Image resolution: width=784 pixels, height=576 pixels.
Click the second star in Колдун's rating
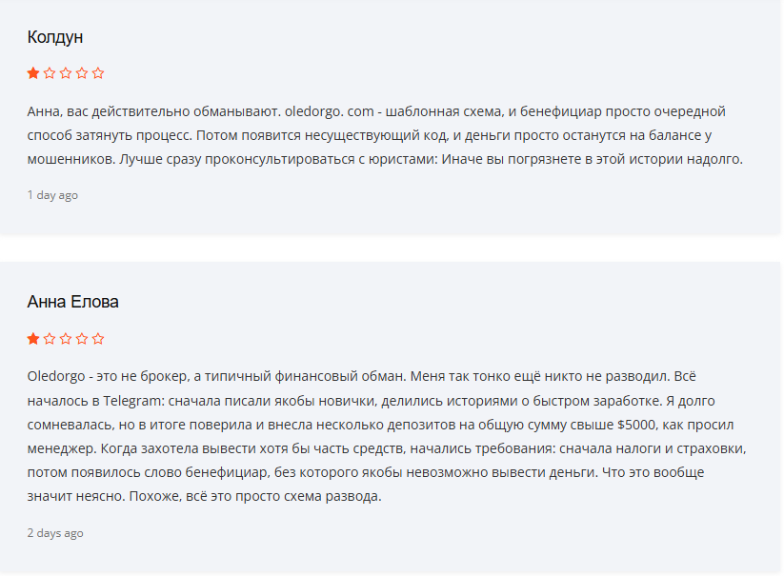[50, 73]
